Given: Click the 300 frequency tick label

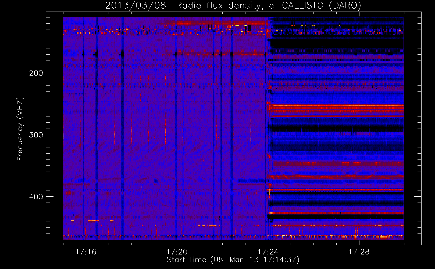Looking at the screenshot, I should point(36,135).
